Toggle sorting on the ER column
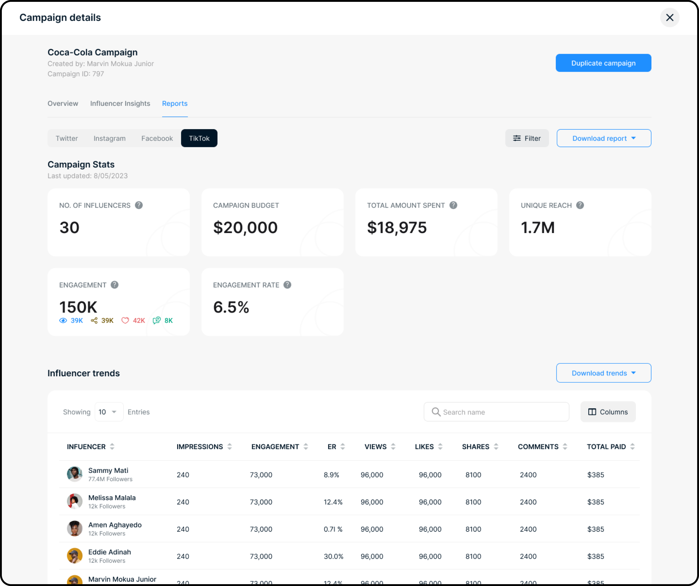The height and width of the screenshot is (586, 699). 342,446
